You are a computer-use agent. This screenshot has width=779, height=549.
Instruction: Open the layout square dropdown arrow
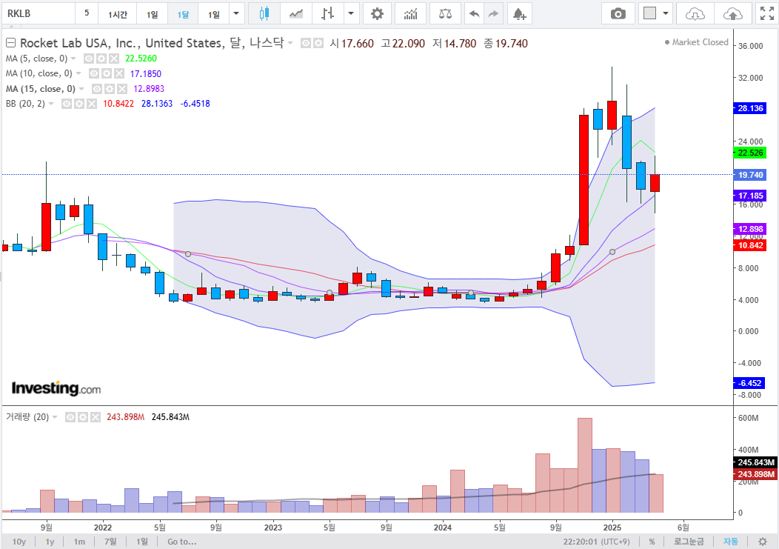(666, 13)
